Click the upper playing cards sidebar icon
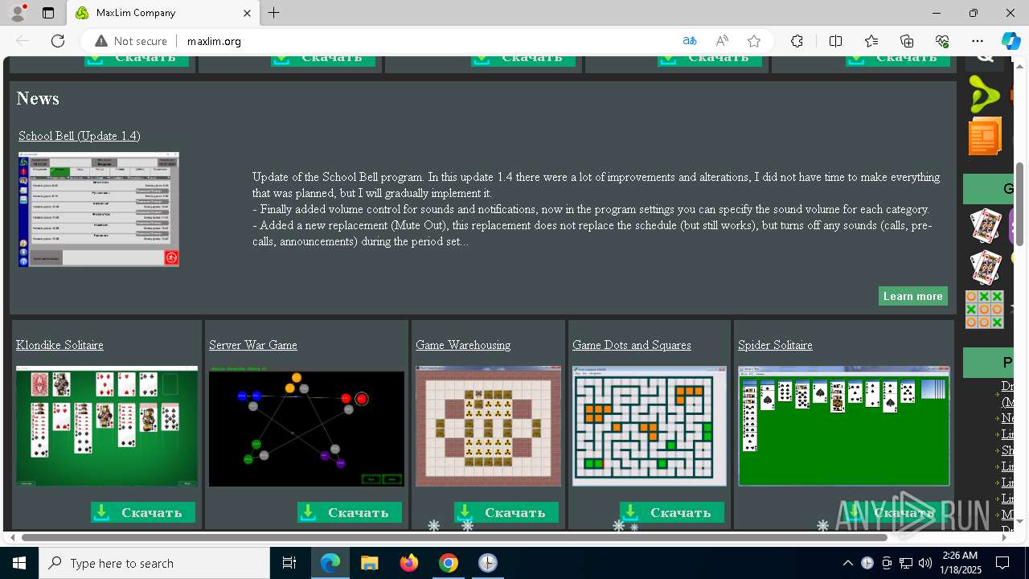This screenshot has width=1029, height=579. (x=986, y=226)
